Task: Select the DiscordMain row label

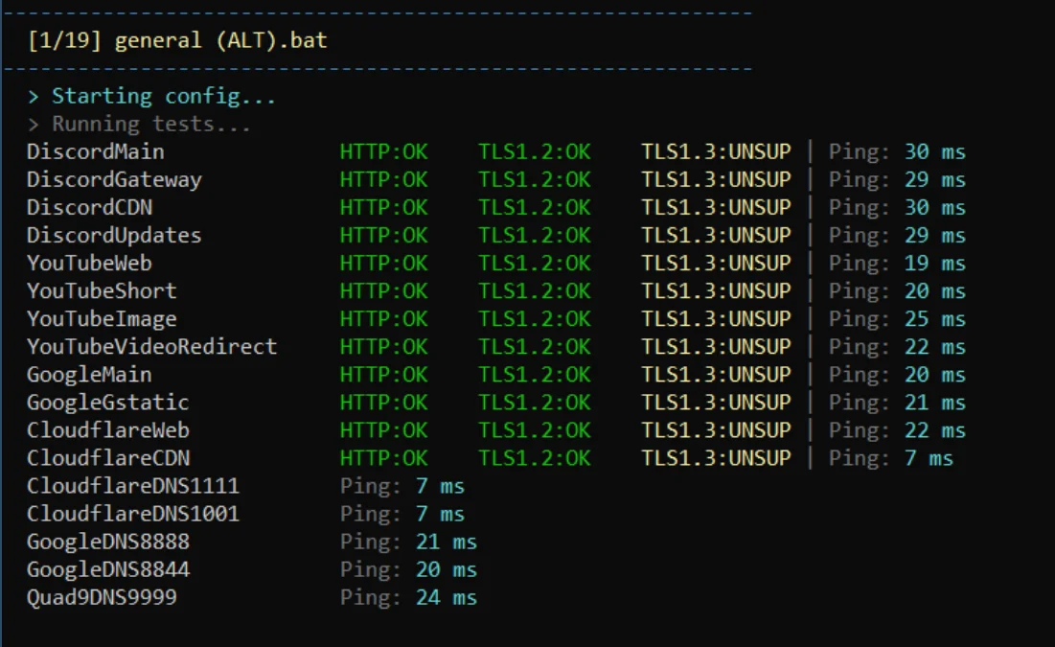Action: coord(96,151)
